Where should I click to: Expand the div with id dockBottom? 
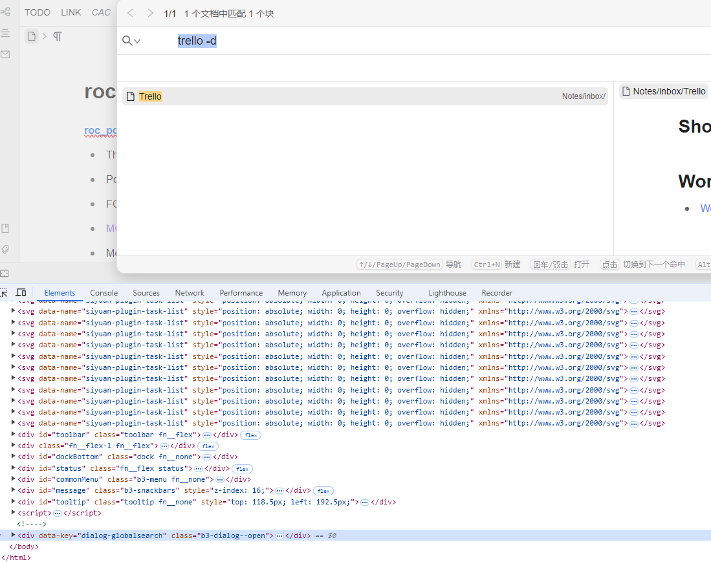[x=14, y=457]
